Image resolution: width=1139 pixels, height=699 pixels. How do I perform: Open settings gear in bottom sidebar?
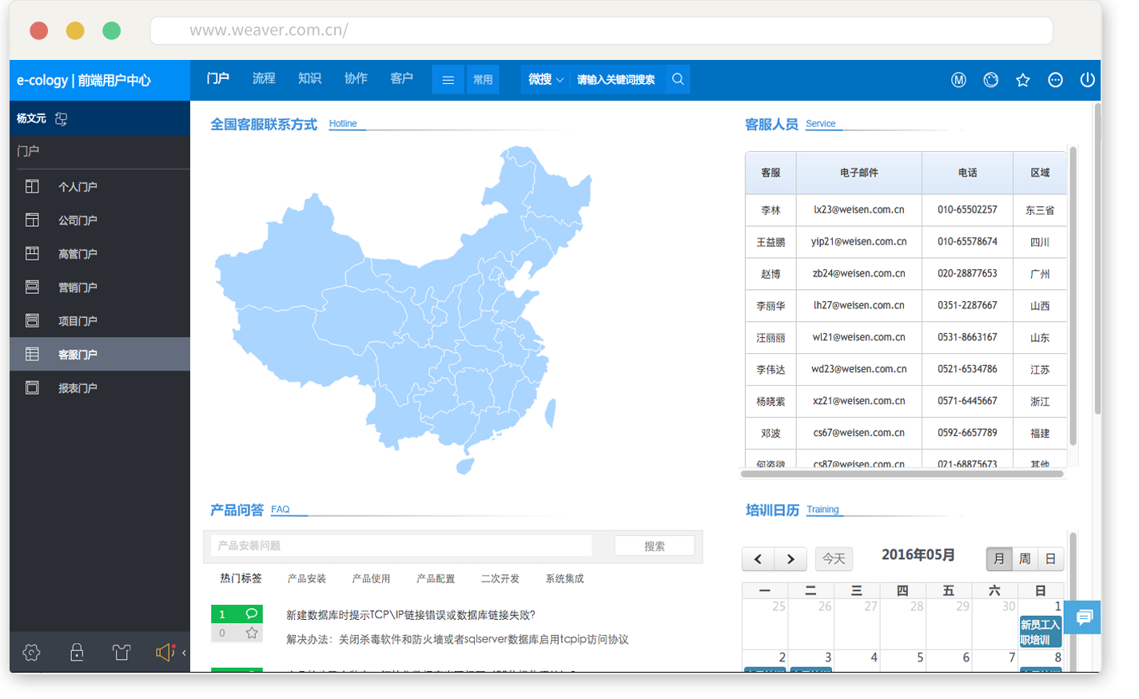pyautogui.click(x=31, y=653)
